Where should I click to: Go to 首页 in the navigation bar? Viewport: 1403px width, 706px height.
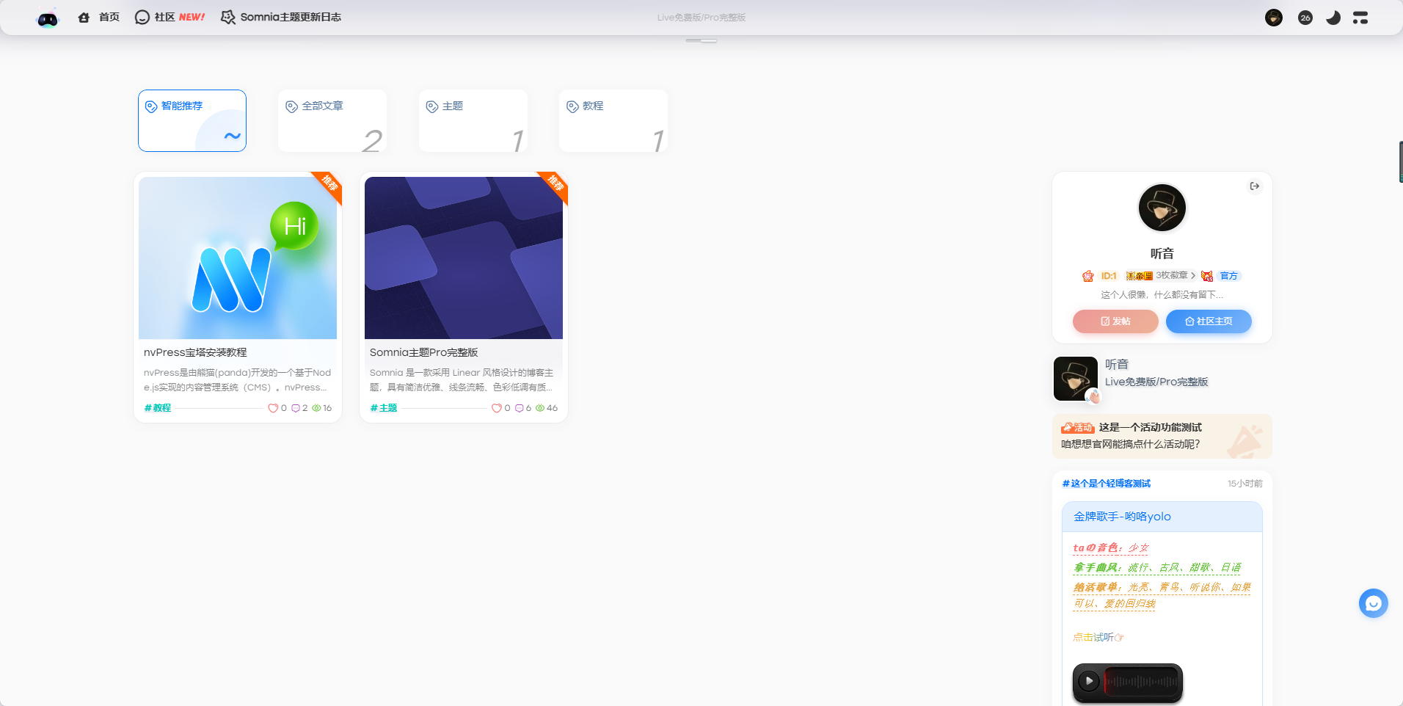[x=100, y=17]
